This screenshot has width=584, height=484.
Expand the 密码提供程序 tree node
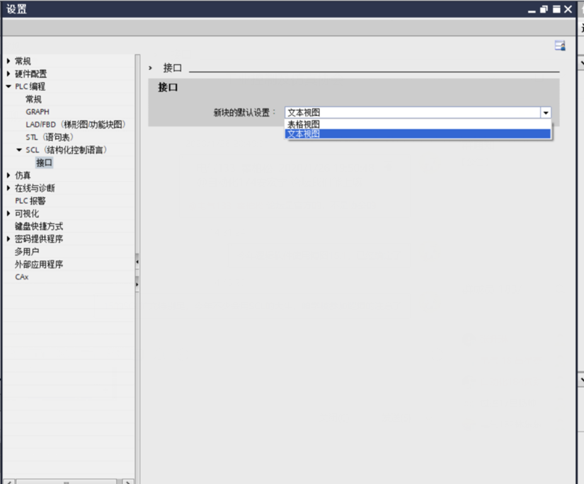point(8,239)
